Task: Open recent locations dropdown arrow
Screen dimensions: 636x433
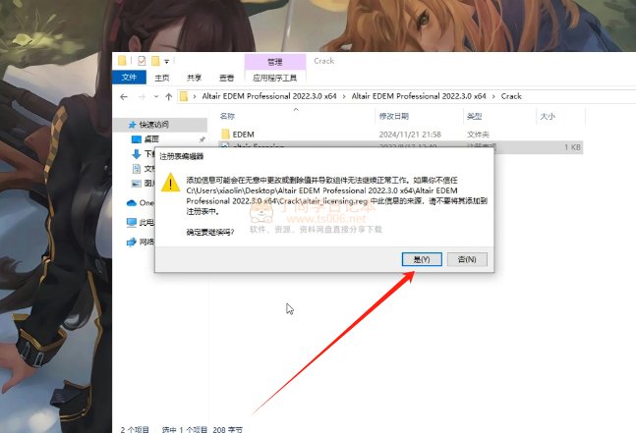Action: point(156,97)
